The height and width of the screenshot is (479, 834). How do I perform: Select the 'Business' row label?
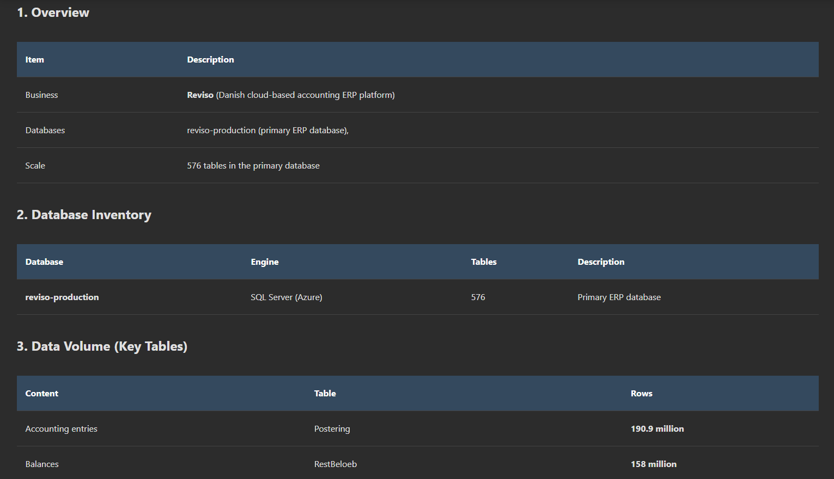[x=41, y=95]
